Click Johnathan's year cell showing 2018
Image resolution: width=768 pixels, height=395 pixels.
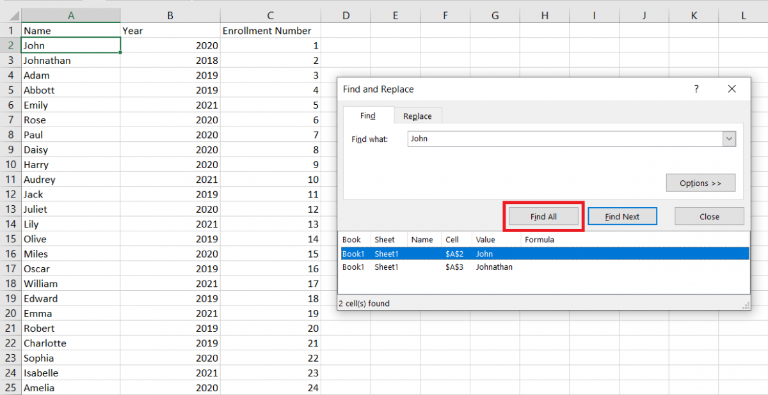click(x=170, y=61)
